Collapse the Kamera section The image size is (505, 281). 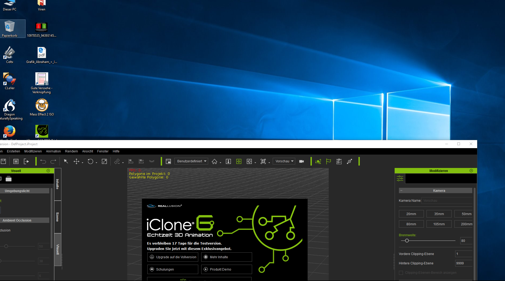point(401,190)
